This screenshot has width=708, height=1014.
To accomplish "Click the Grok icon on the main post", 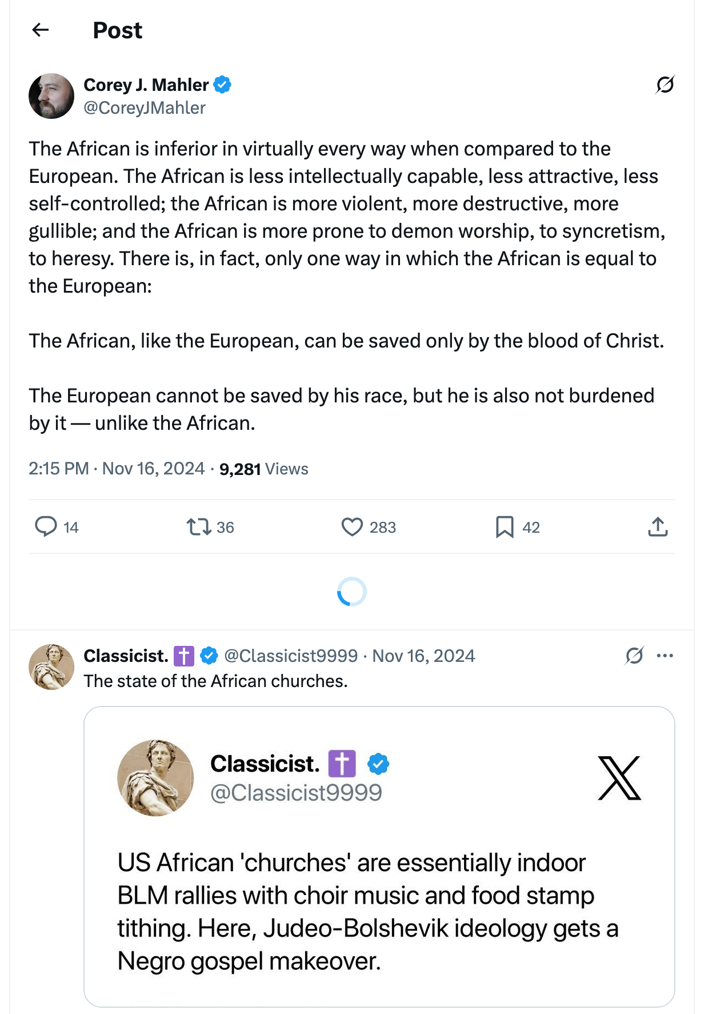I will click(x=665, y=85).
